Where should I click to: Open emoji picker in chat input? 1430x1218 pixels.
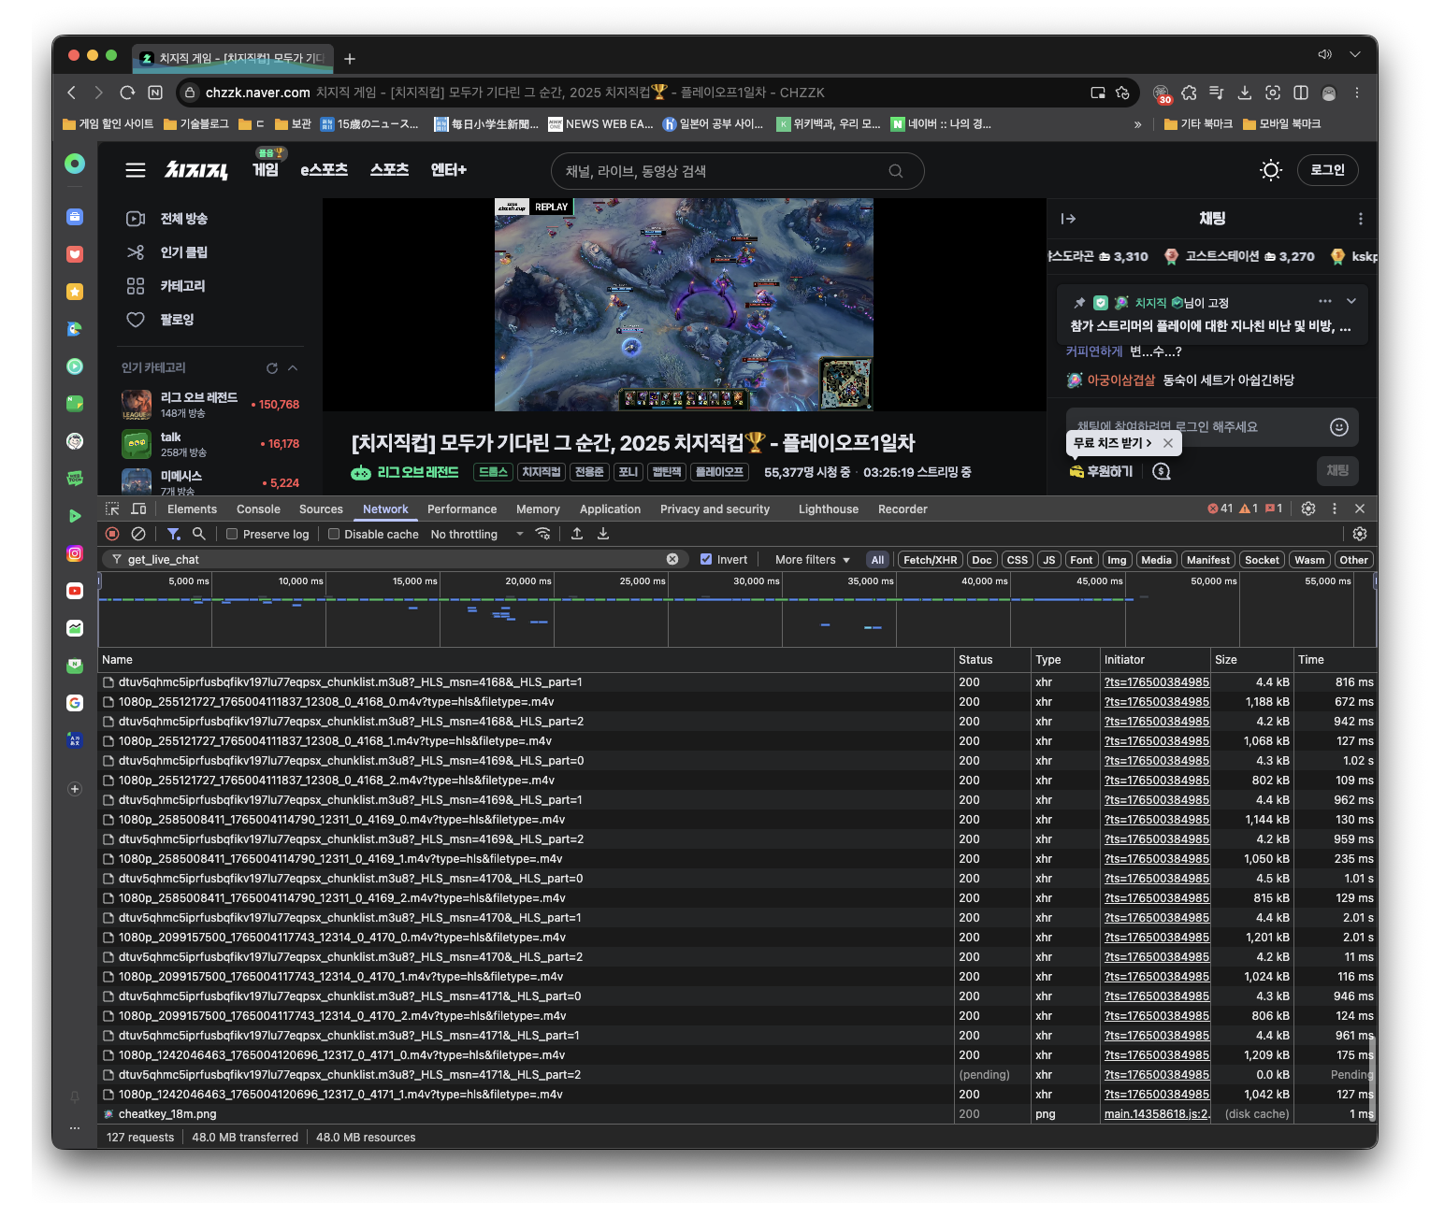tap(1339, 427)
